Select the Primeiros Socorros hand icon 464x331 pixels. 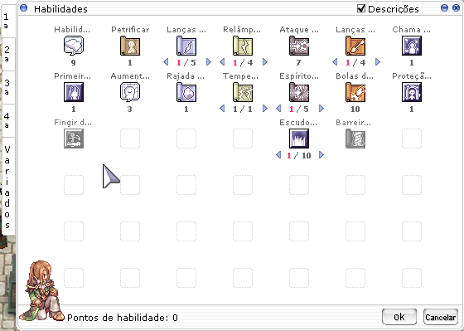pyautogui.click(x=74, y=92)
